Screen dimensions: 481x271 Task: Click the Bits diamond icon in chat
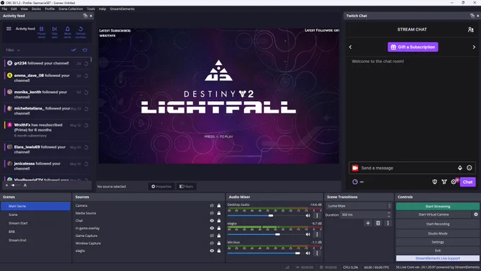click(460, 168)
